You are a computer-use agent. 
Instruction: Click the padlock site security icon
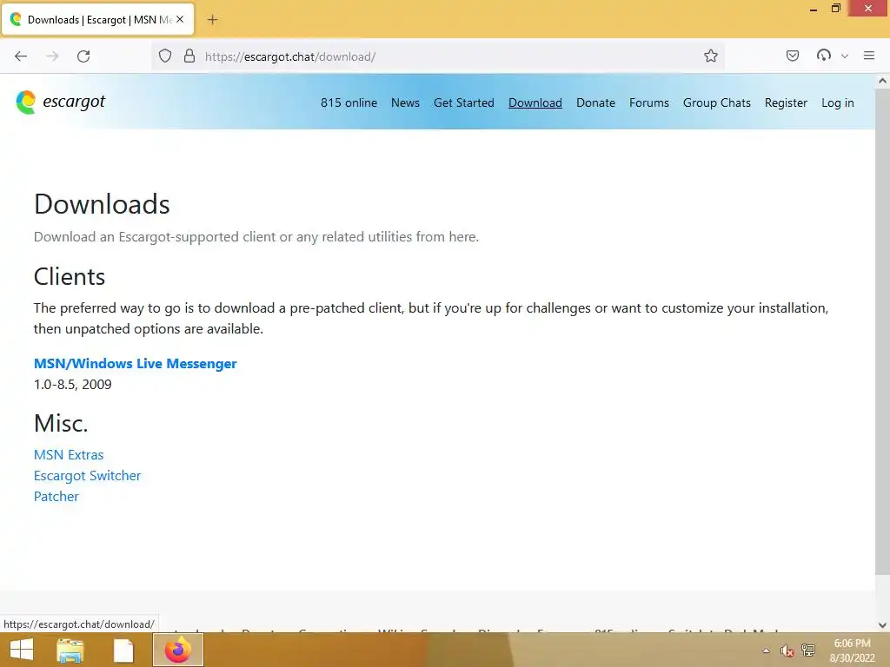tap(189, 56)
